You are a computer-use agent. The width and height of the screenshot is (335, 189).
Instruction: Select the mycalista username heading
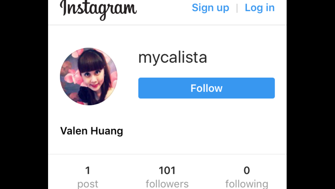[173, 58]
